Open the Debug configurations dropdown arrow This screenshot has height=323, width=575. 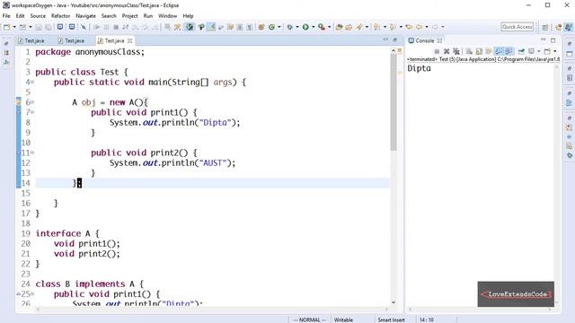[297, 27]
